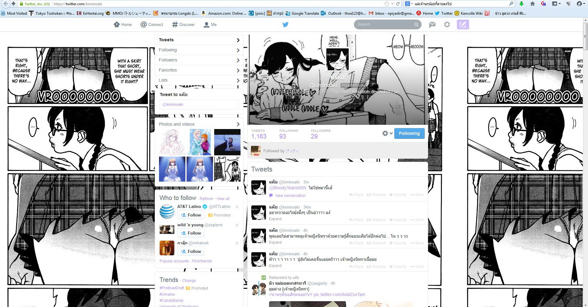This screenshot has width=588, height=307.
Task: Open the Connect tab
Action: pyautogui.click(x=152, y=24)
